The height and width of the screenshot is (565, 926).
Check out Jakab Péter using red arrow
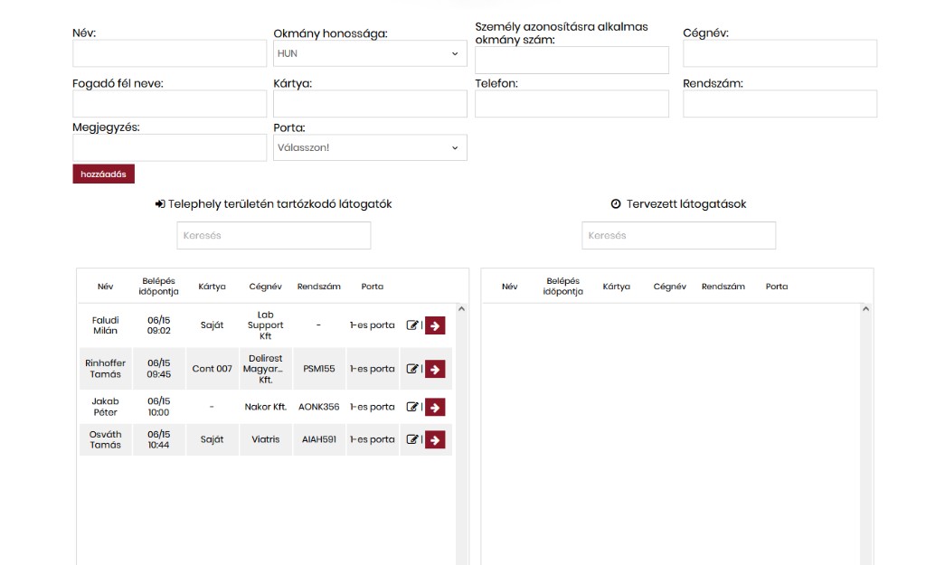click(x=435, y=407)
